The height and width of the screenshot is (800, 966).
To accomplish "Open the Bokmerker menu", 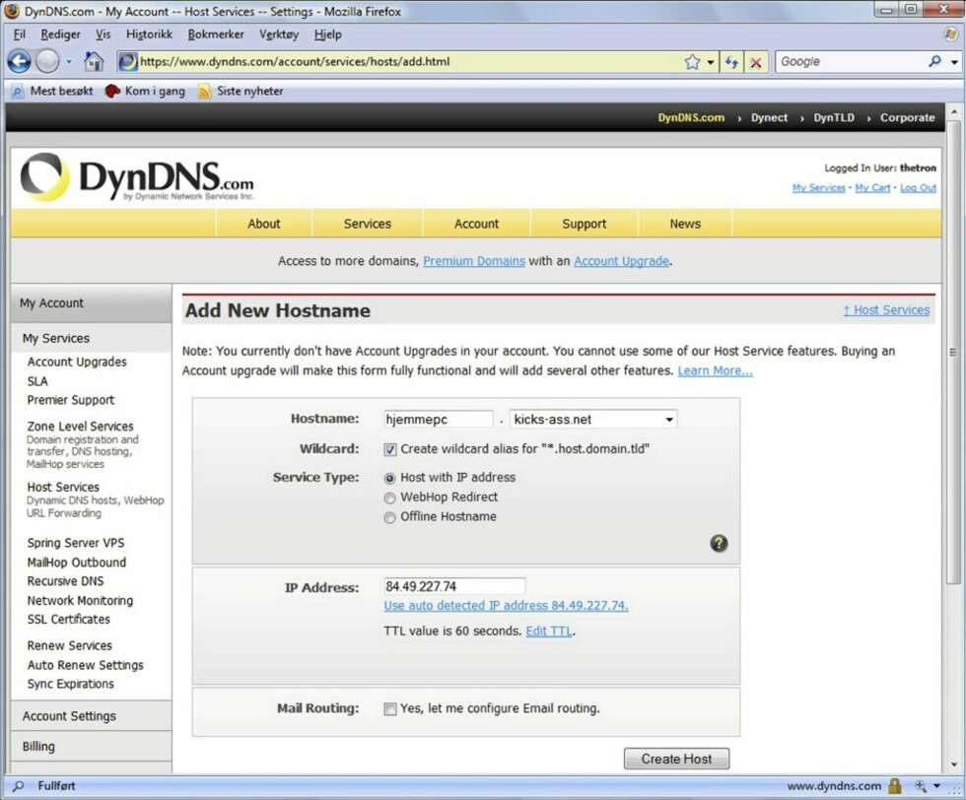I will tap(216, 34).
